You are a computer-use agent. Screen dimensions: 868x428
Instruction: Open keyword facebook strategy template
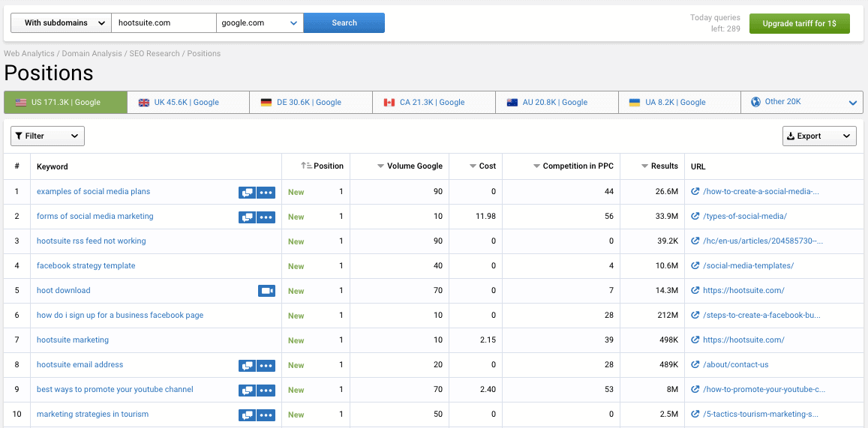click(86, 265)
